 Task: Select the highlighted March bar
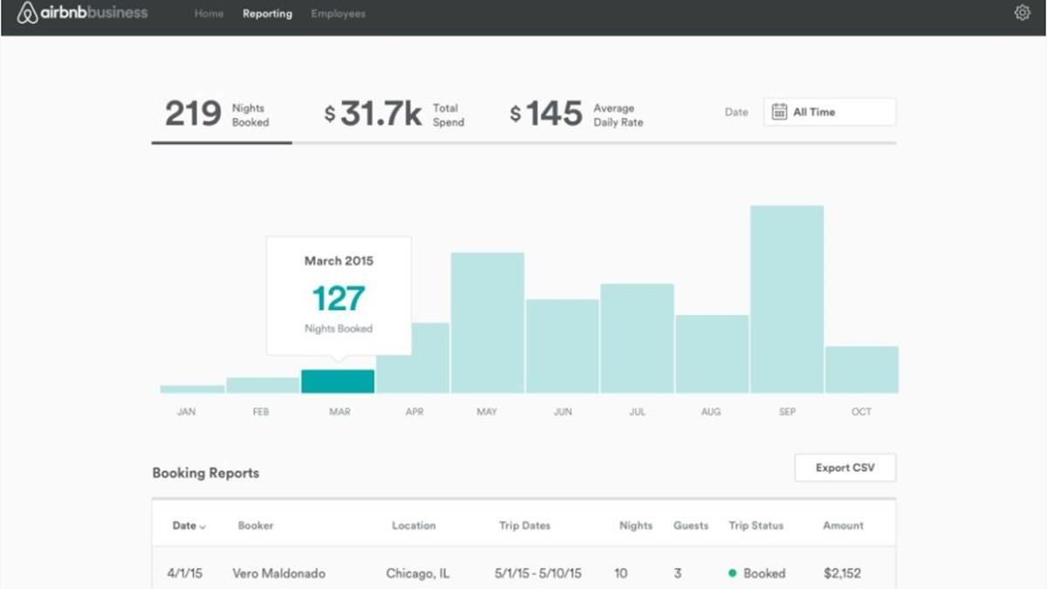[x=338, y=381]
